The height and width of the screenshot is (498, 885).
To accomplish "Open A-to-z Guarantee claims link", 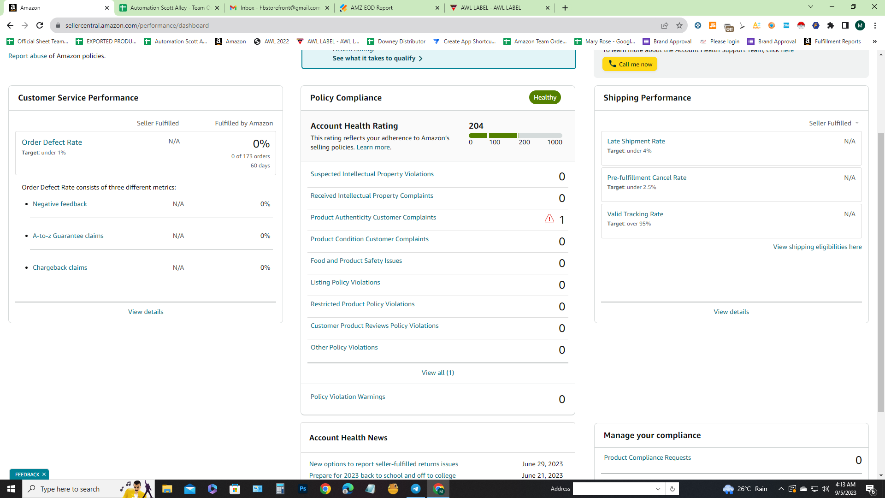I will [68, 236].
